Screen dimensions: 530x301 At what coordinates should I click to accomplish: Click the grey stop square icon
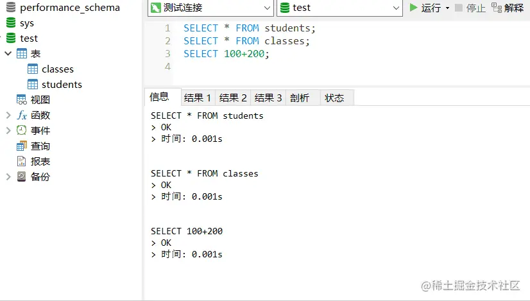pos(459,8)
